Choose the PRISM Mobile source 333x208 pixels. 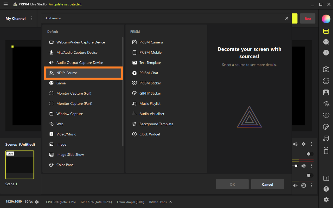(x=166, y=53)
